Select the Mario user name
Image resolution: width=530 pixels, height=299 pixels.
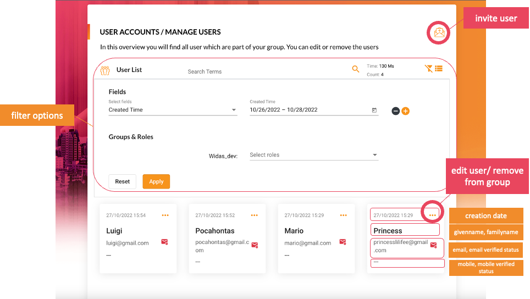tap(294, 231)
